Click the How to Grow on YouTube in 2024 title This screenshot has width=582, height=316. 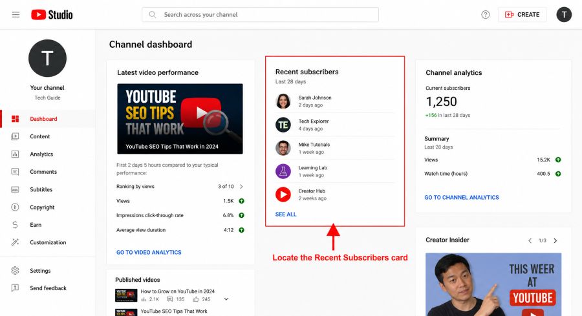point(177,291)
